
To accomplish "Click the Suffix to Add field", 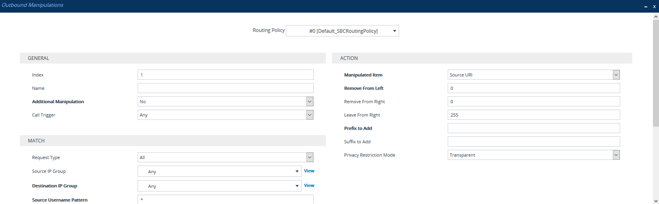I will point(533,142).
